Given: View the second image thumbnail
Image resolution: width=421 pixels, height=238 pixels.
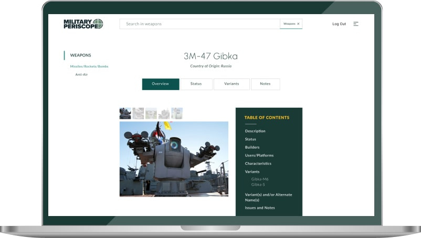Looking at the screenshot, I should (138, 114).
